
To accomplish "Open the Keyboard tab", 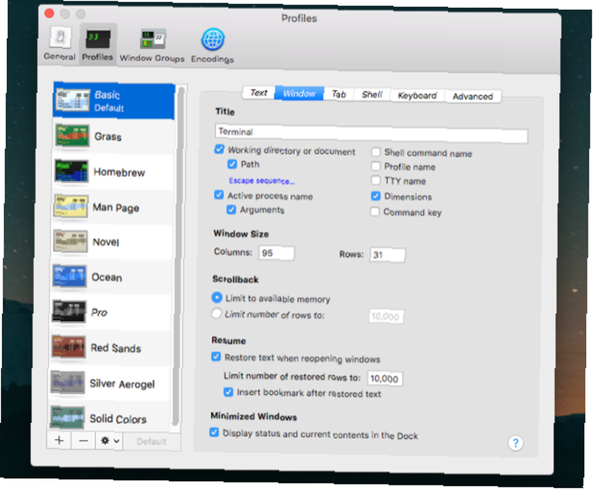I will pos(417,96).
